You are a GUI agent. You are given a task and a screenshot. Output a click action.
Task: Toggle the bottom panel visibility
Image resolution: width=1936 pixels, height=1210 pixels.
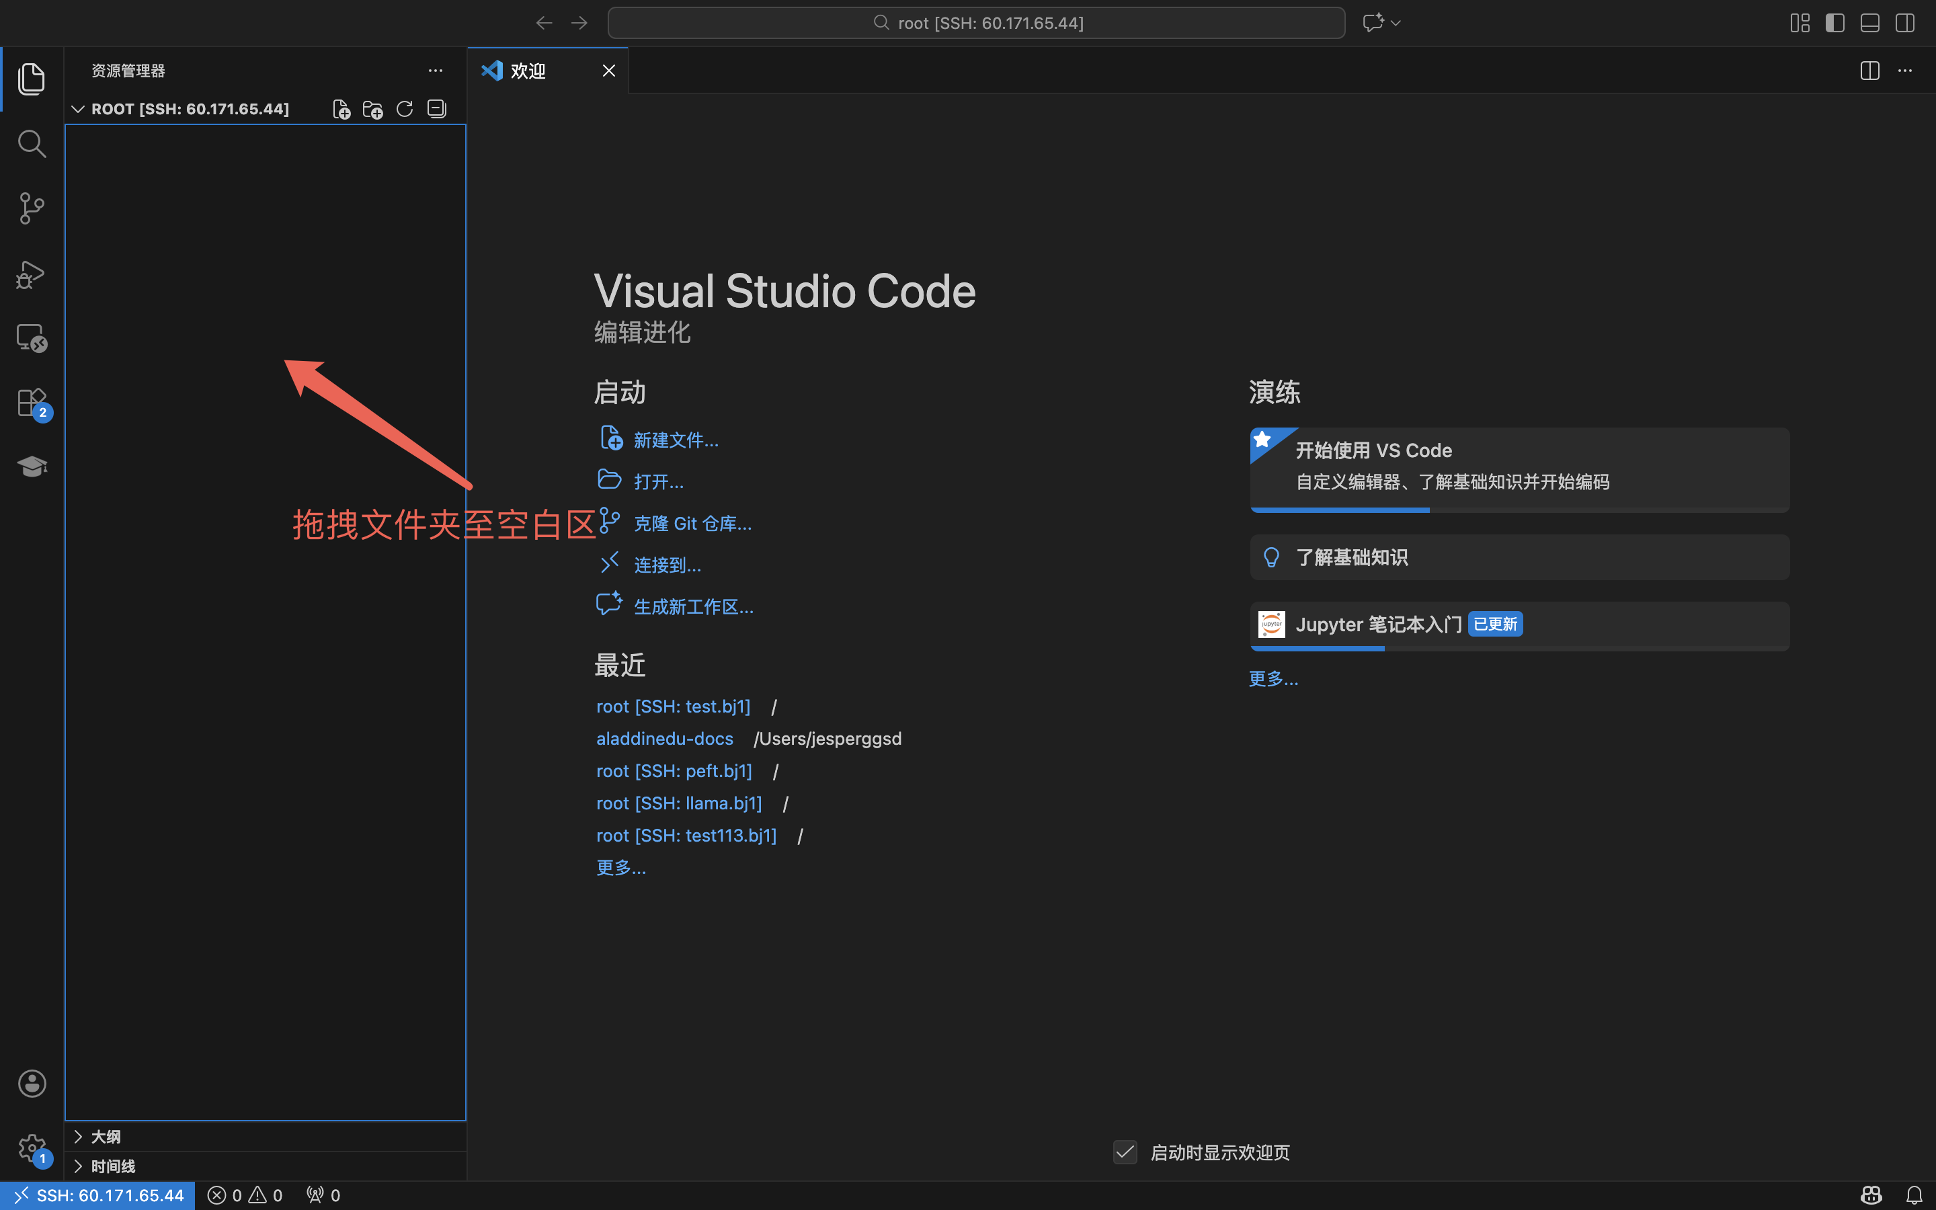(1869, 24)
